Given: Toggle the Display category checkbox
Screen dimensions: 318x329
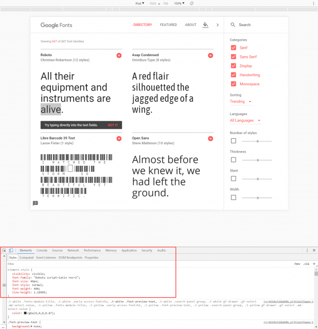Looking at the screenshot, I should click(x=233, y=66).
